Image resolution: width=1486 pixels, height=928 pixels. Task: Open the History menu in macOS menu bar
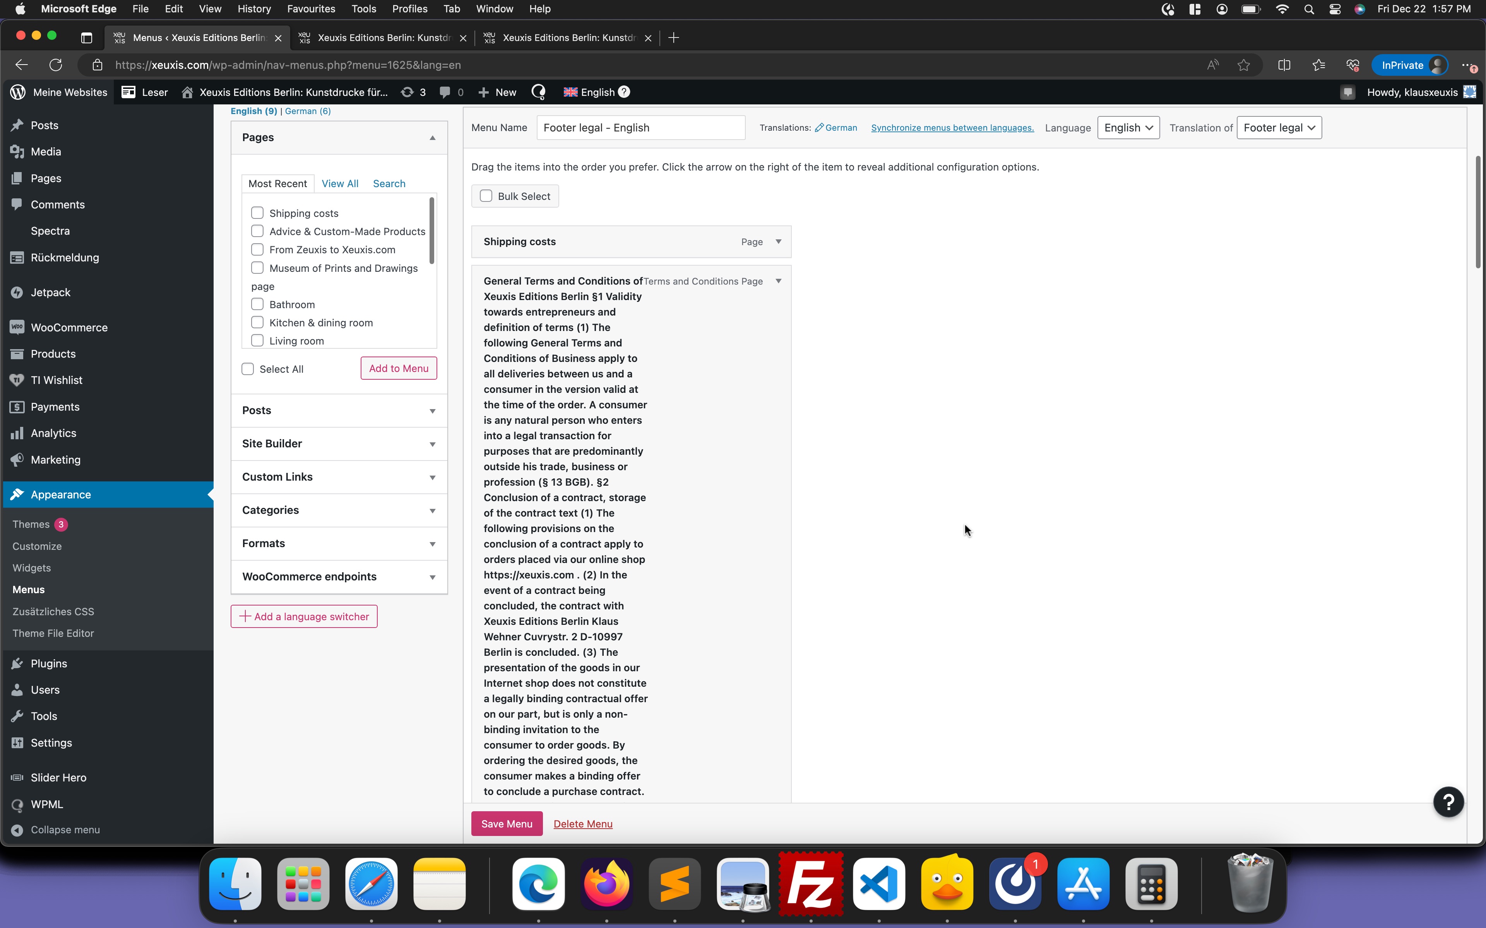[x=254, y=9]
